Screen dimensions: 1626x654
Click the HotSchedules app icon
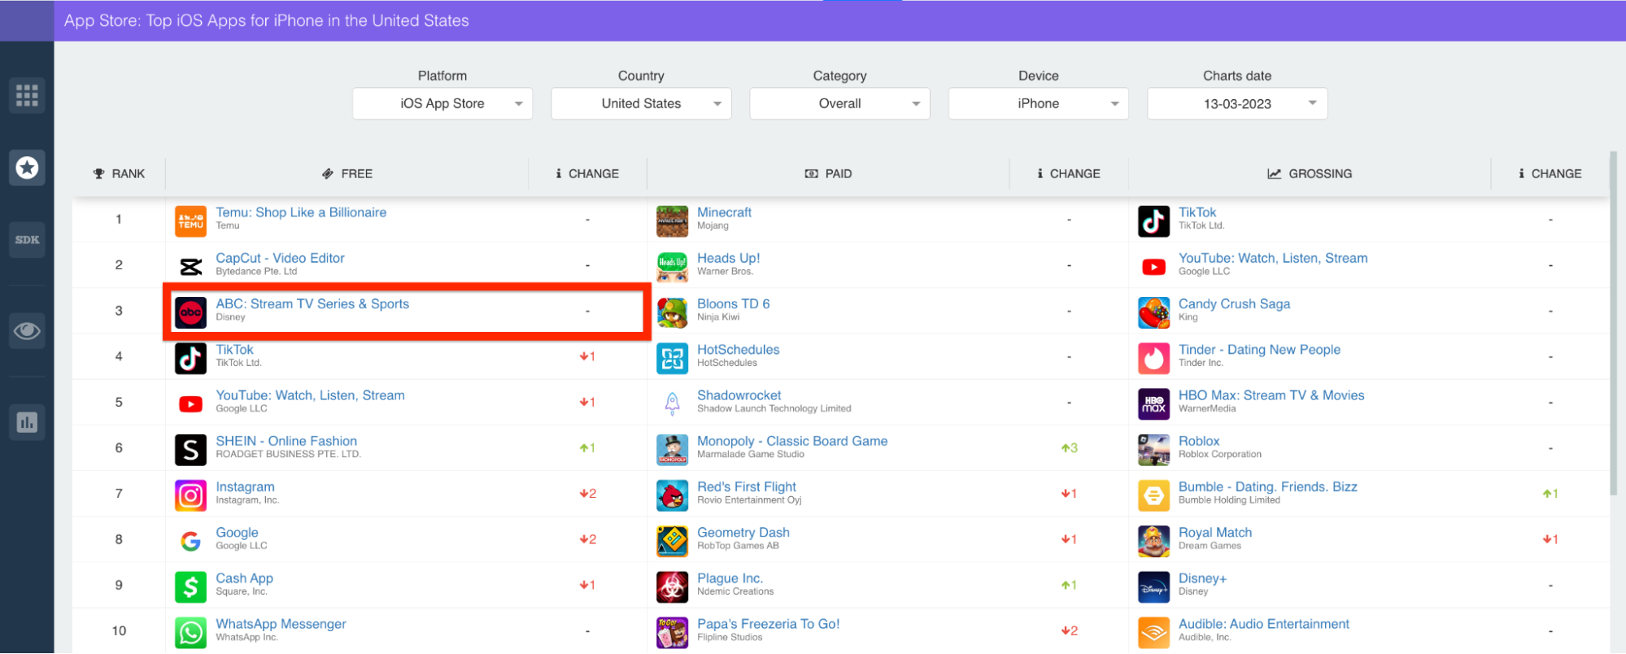[672, 358]
